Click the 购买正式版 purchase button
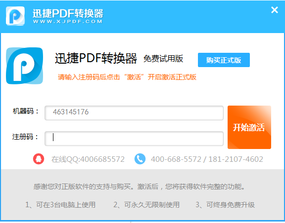Viewport: 285px width, 223px height. click(x=224, y=60)
